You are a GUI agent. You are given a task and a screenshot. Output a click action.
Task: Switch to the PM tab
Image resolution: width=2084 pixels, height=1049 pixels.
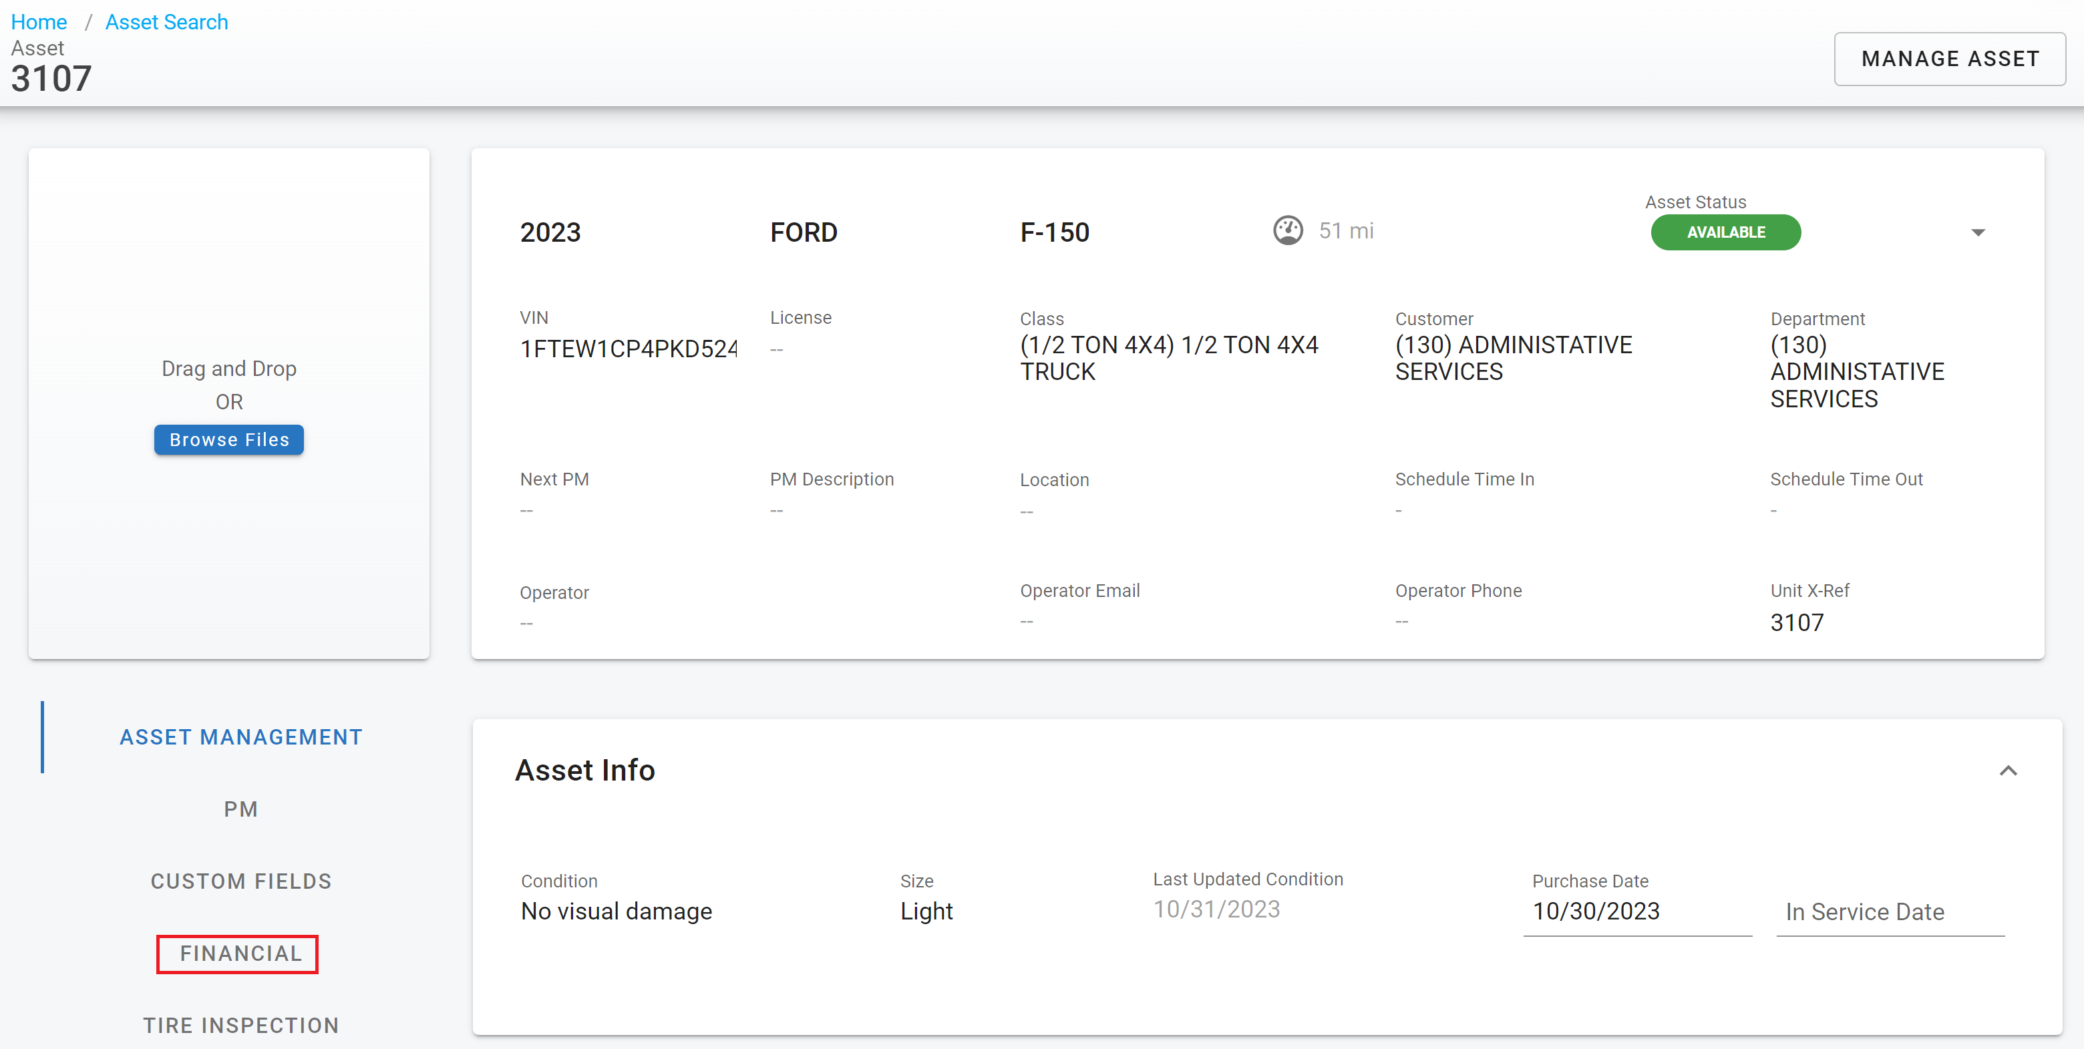(241, 809)
